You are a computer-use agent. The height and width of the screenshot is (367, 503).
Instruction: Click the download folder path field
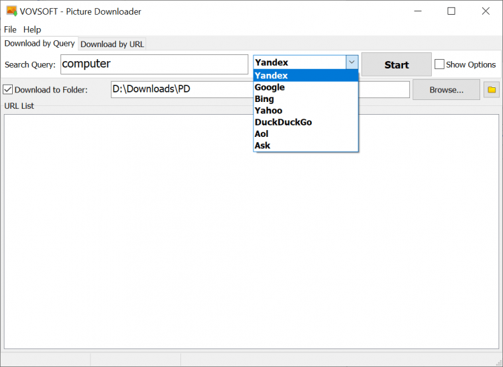tap(181, 89)
